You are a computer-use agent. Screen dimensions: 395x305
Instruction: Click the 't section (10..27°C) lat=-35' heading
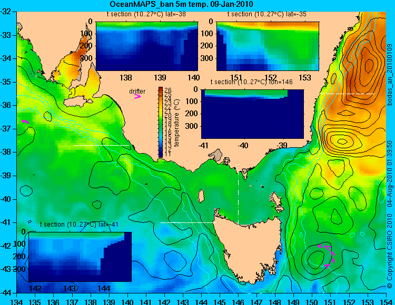pos(267,14)
